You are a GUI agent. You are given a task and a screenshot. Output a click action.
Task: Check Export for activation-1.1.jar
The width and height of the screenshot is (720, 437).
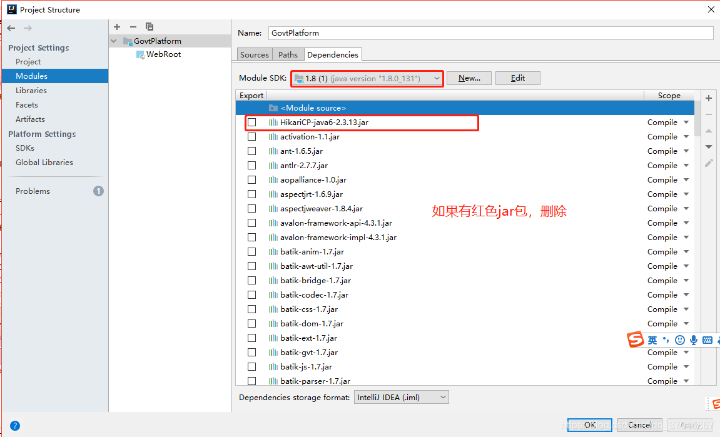pos(251,137)
